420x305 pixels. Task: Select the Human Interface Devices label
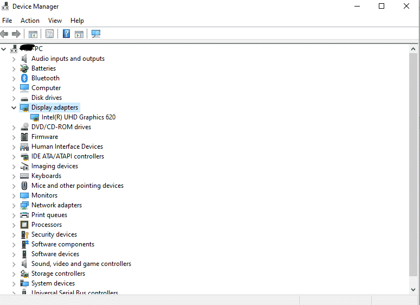point(67,147)
